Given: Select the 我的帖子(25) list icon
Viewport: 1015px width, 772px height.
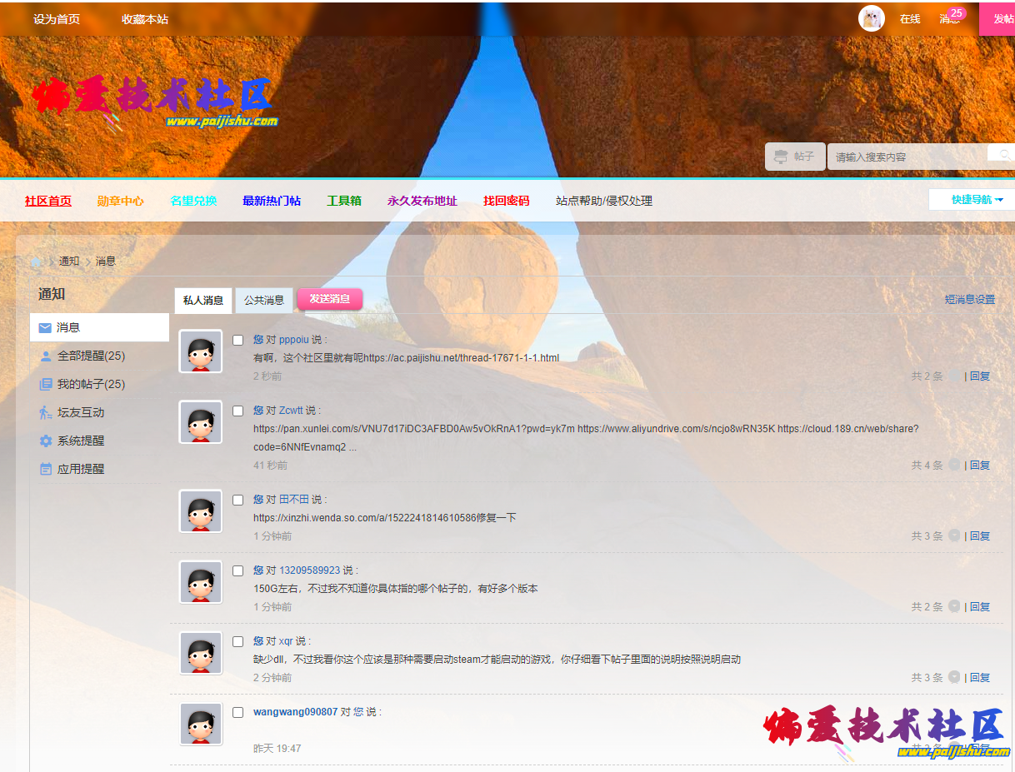Looking at the screenshot, I should [x=45, y=384].
